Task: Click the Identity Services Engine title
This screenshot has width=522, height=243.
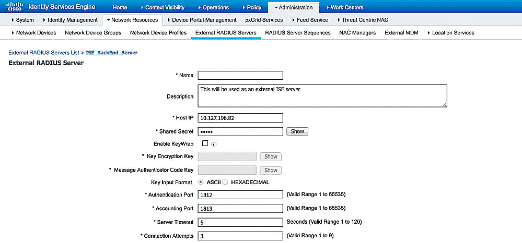Action: 62,7
